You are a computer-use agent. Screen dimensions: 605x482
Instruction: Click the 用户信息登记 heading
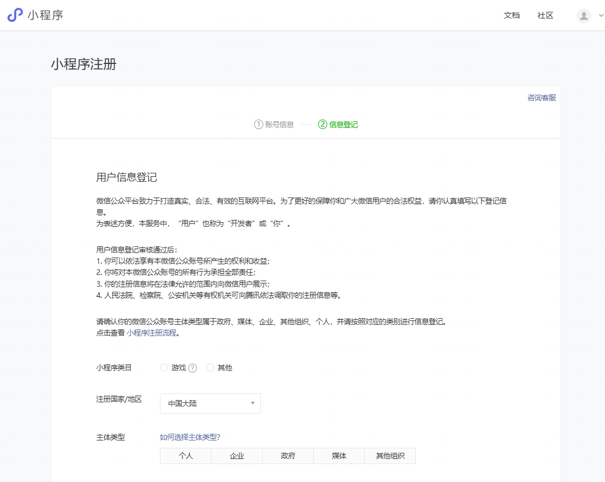coord(127,177)
